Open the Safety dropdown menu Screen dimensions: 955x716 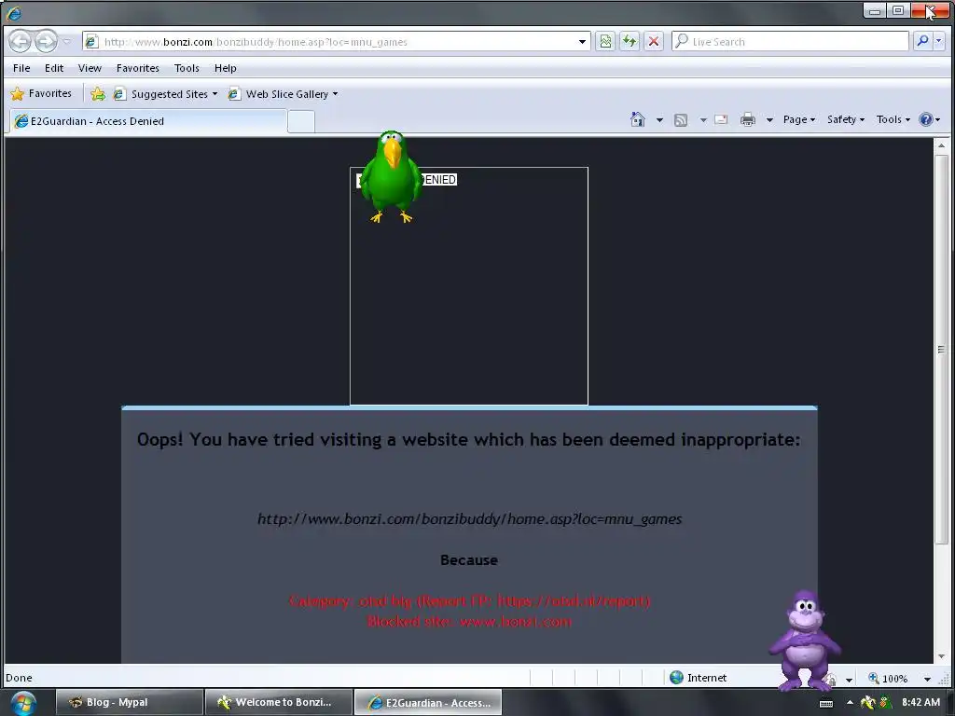[x=845, y=120]
